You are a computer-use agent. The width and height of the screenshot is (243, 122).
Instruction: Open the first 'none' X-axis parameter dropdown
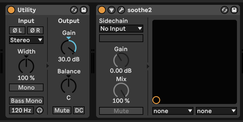(173, 111)
